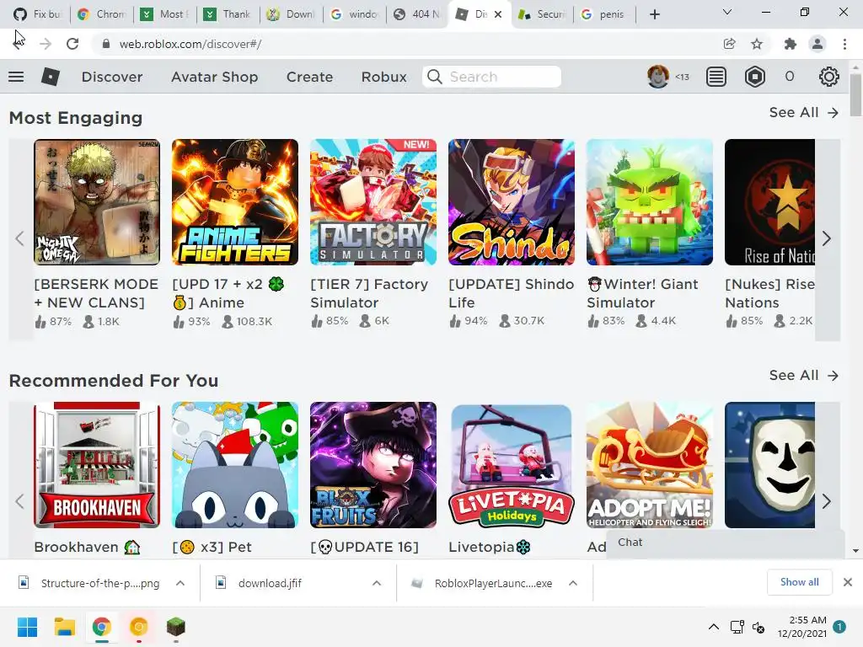Close the active Roblox Discover tab
The height and width of the screenshot is (647, 863).
pos(498,14)
